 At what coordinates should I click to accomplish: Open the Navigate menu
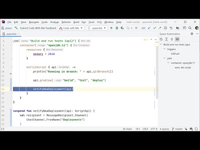point(34,22)
